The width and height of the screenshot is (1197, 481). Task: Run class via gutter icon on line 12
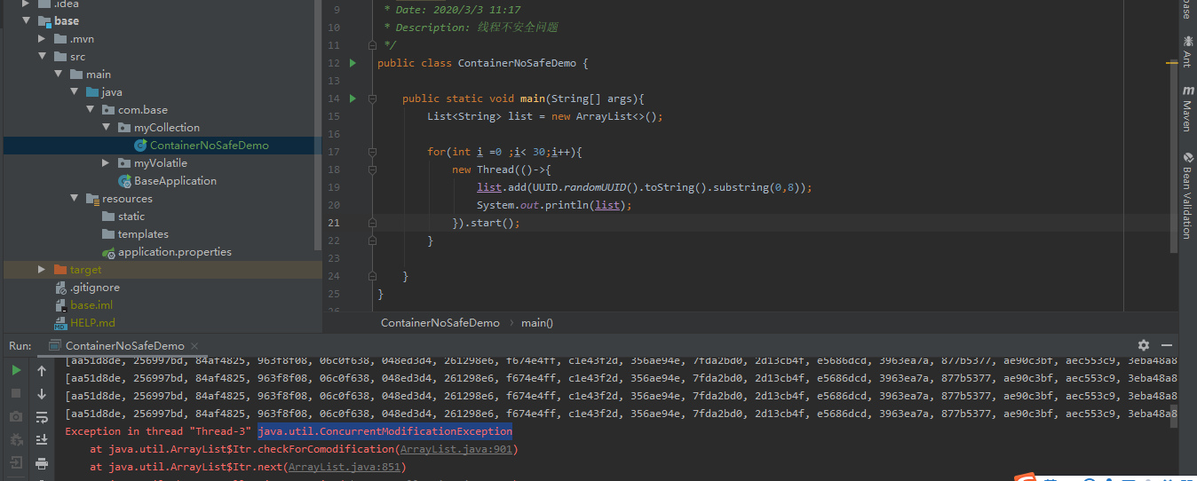(x=353, y=63)
